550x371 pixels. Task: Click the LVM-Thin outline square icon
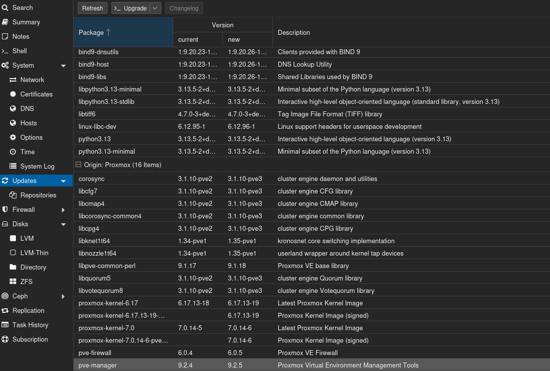coord(13,253)
